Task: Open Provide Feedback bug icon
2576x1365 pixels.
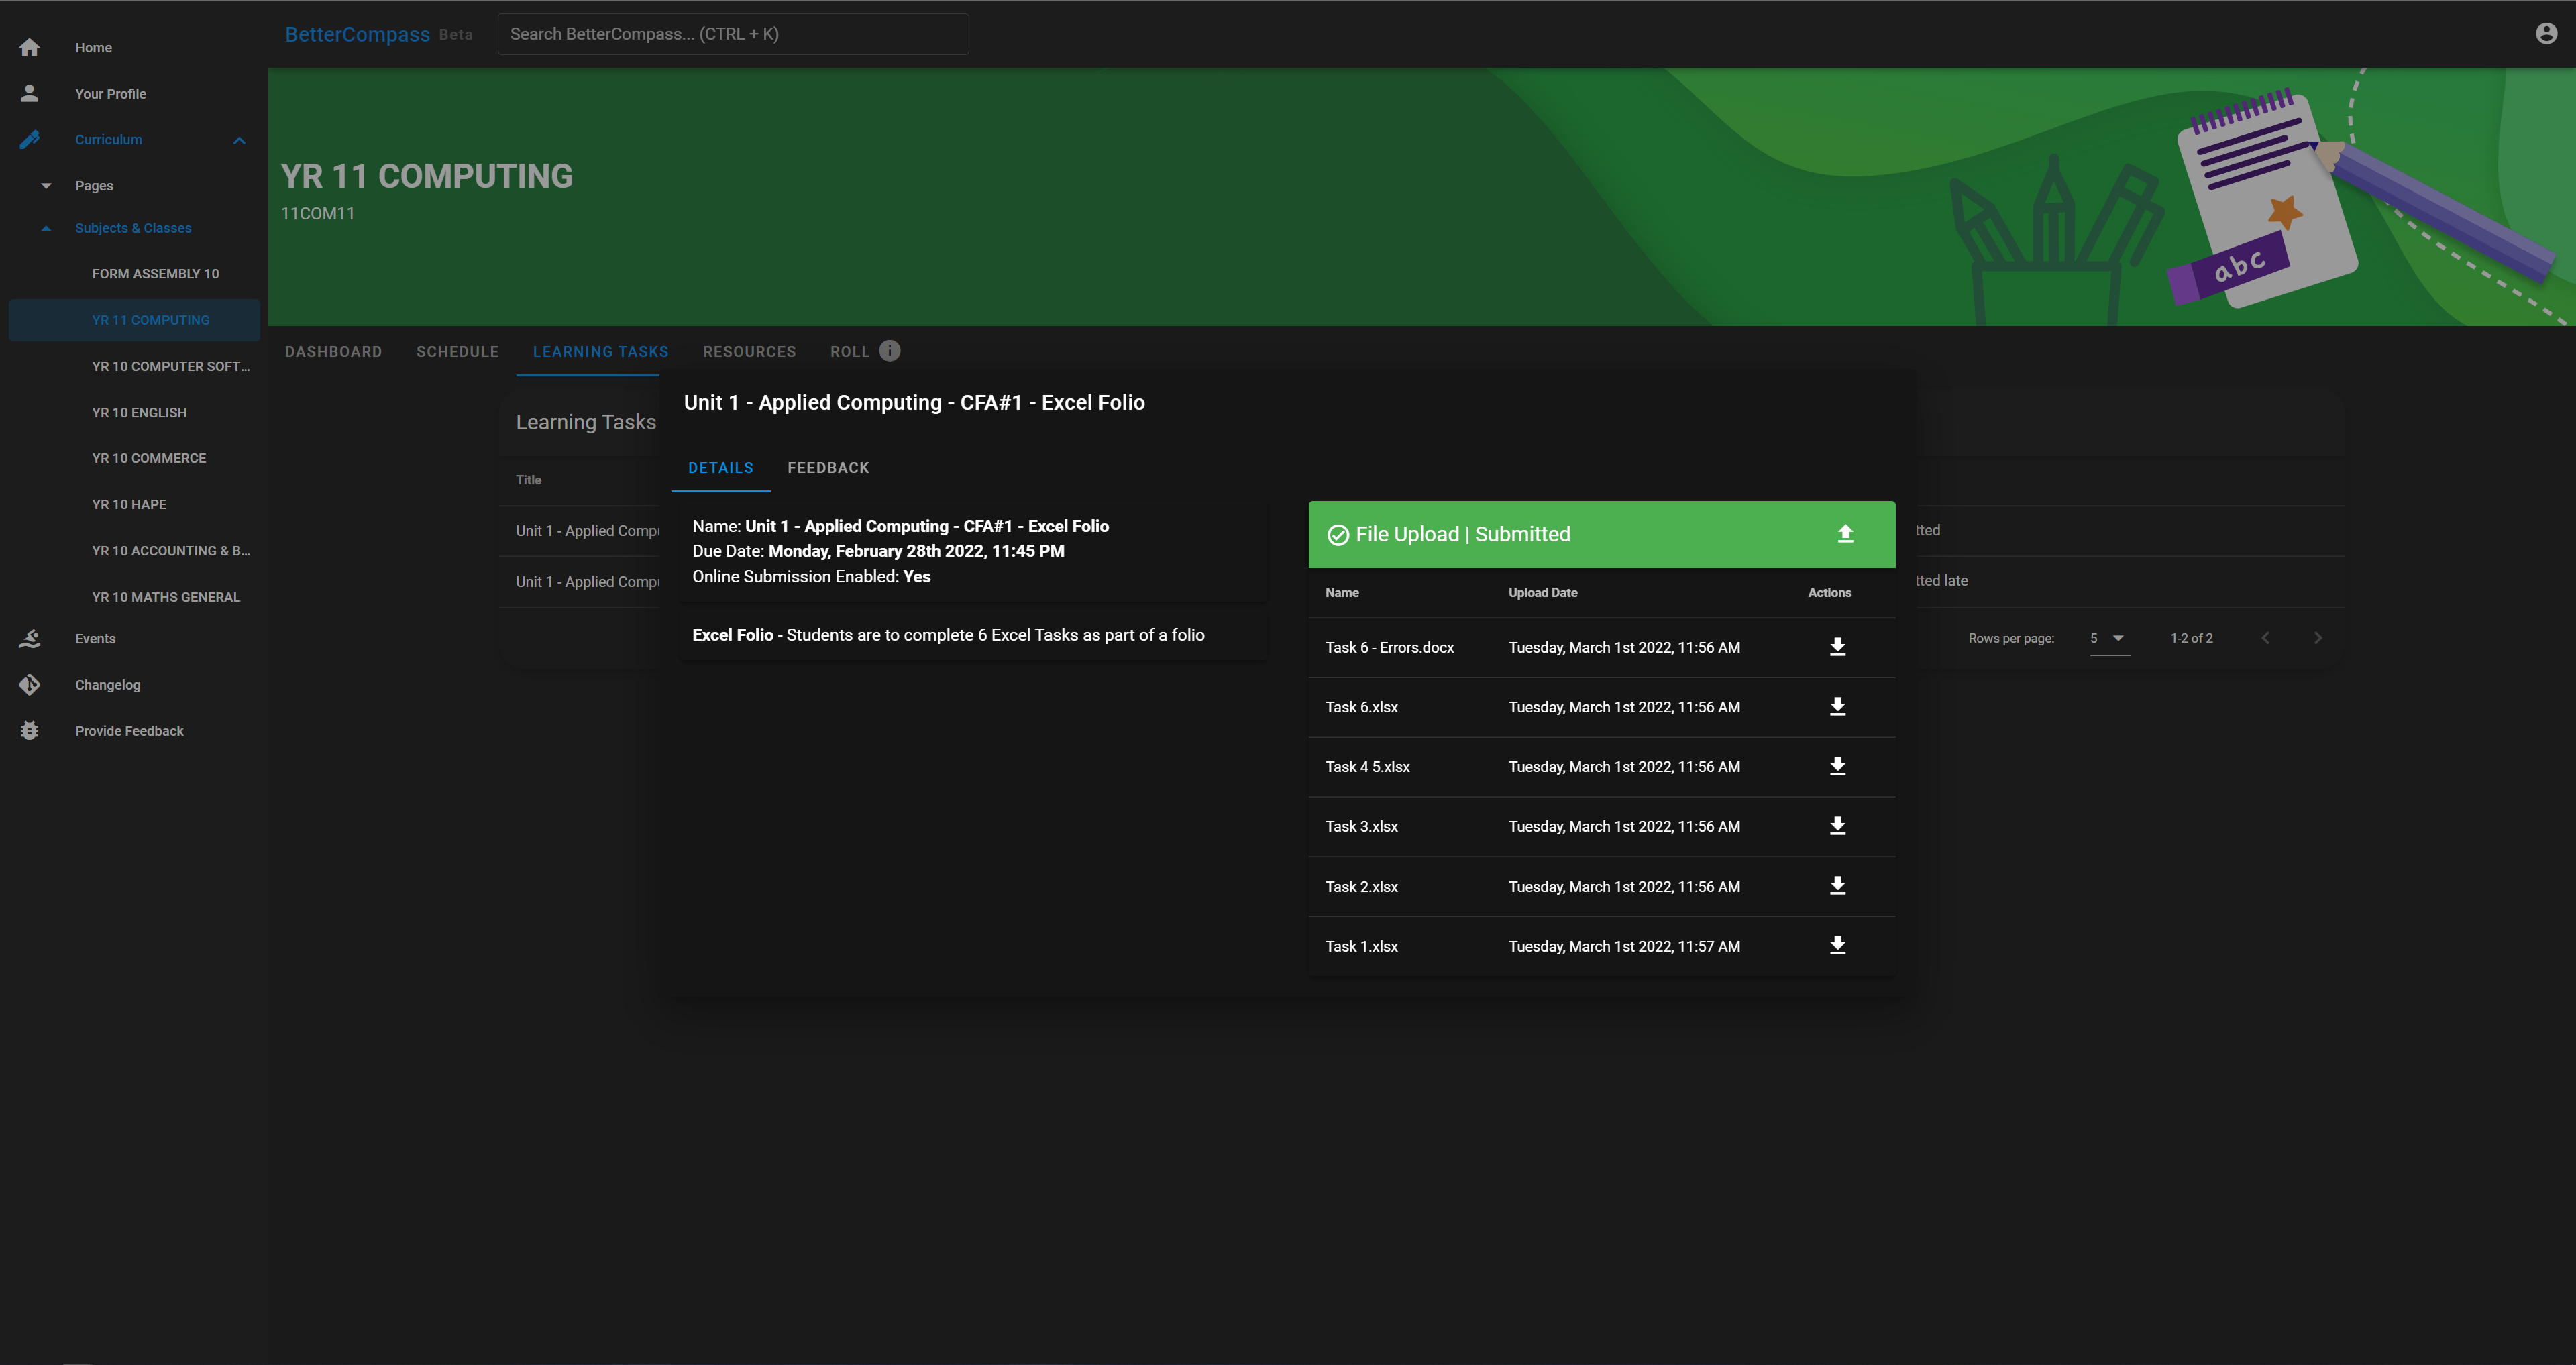Action: (x=29, y=731)
